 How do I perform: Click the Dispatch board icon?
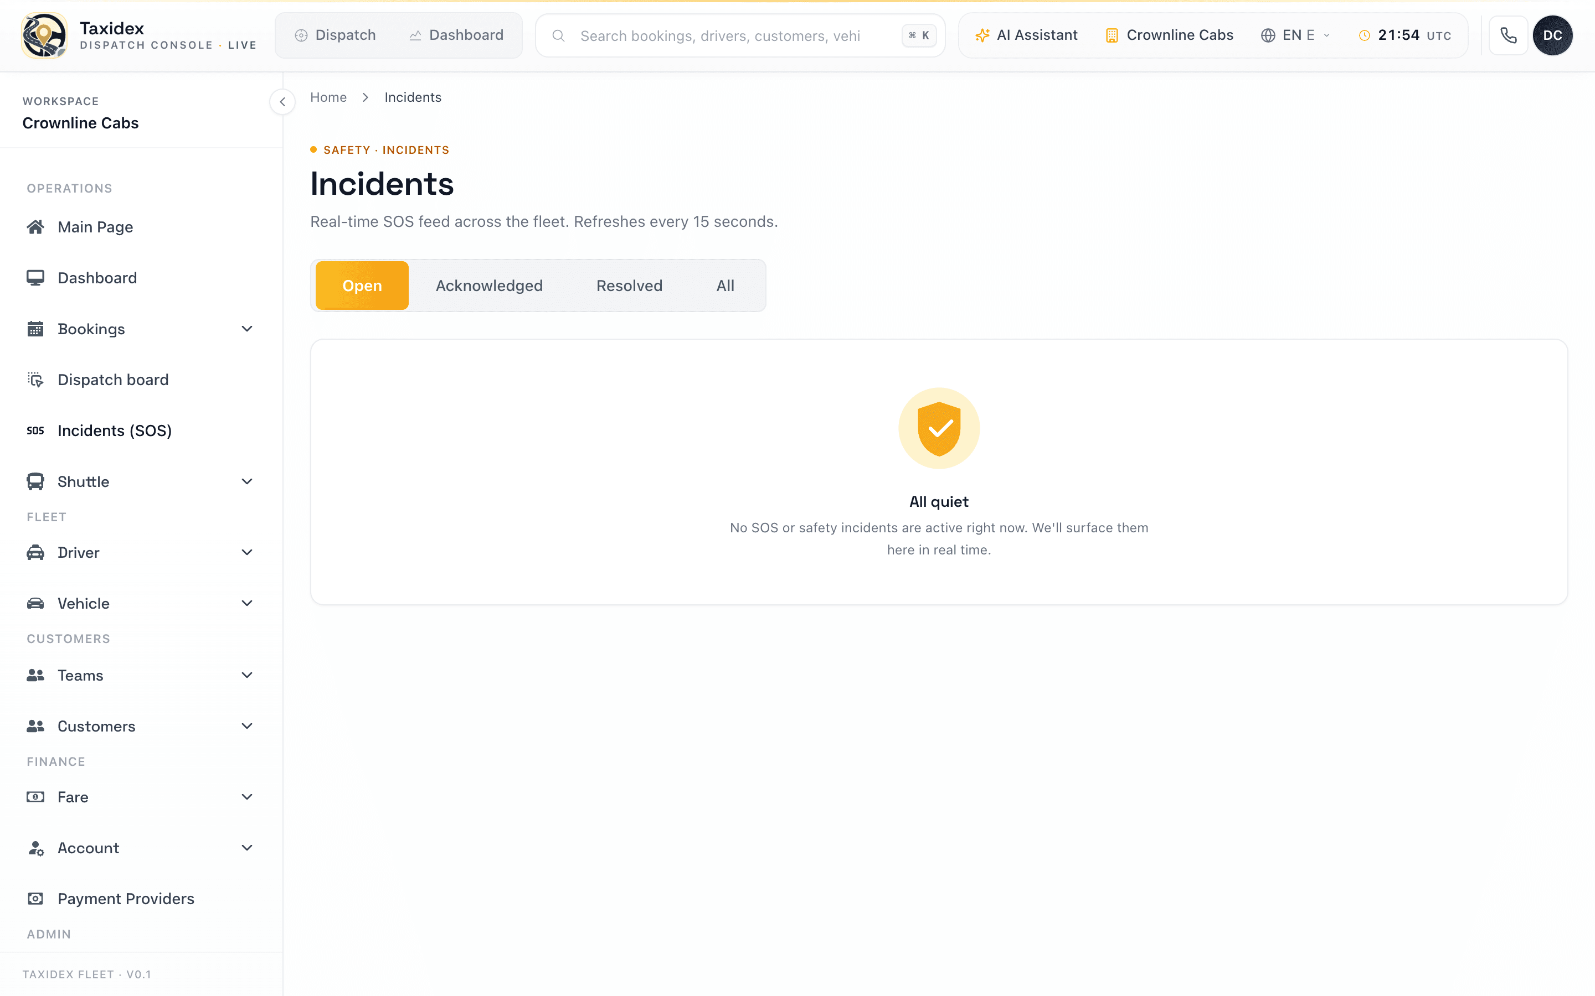click(x=35, y=380)
